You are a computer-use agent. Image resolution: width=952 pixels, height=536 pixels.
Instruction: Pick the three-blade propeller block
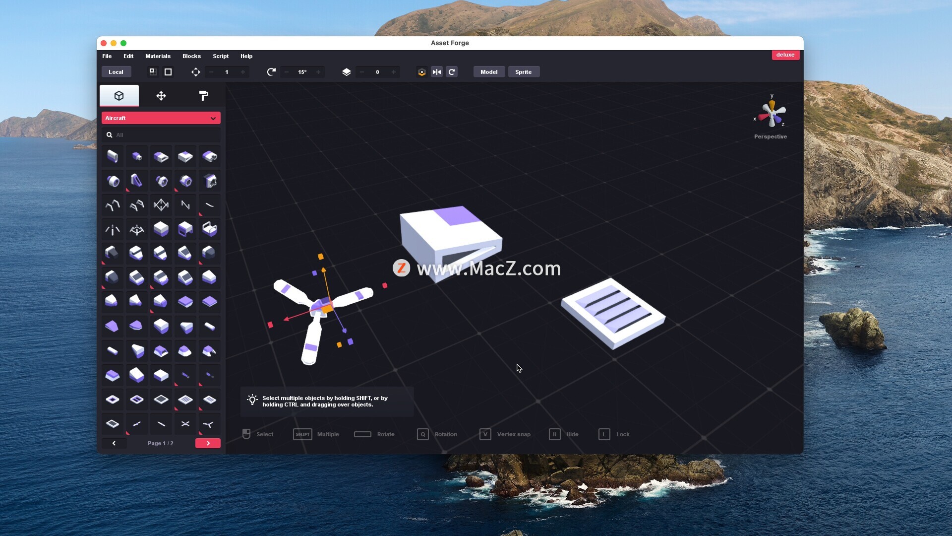point(209,424)
